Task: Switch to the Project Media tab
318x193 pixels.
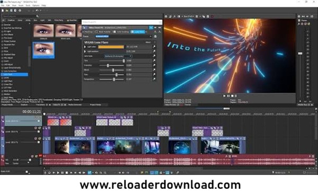Action: click(x=7, y=105)
